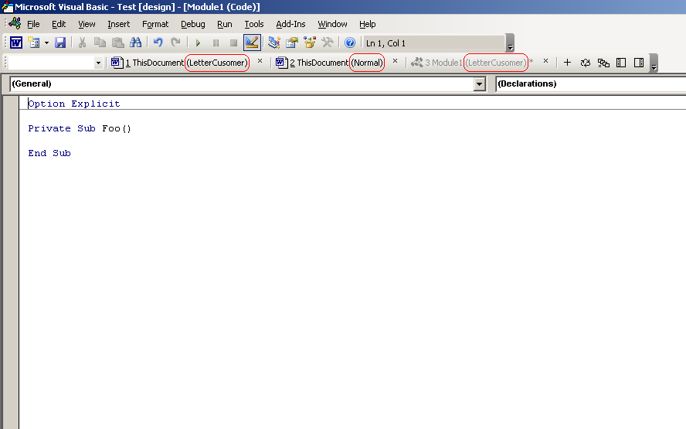The image size is (686, 429).
Task: Open tab toolbar options arrow
Action: coord(654,63)
